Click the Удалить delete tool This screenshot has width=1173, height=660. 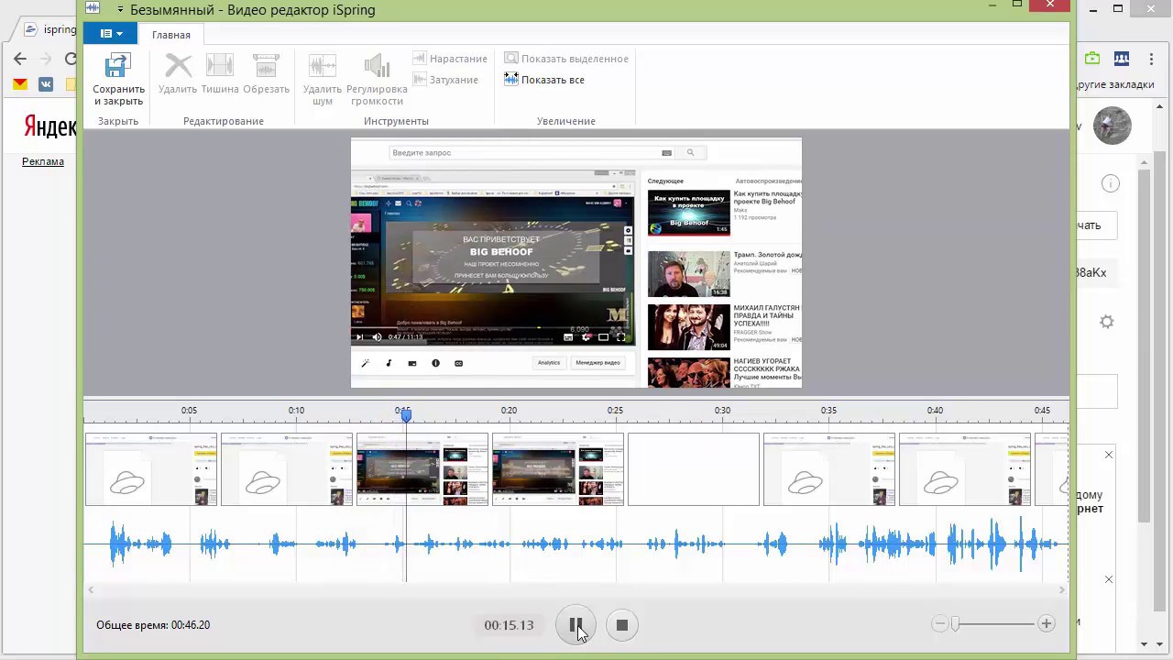coord(178,74)
